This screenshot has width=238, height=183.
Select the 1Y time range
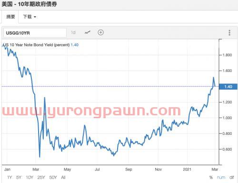point(10,177)
